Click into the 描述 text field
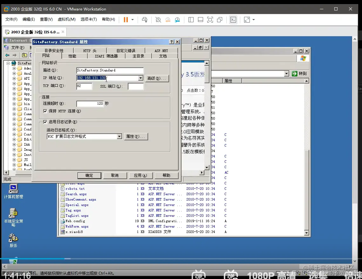 coord(110,70)
